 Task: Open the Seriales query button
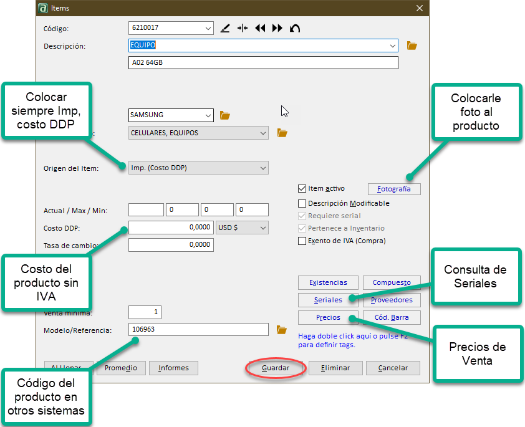point(328,300)
